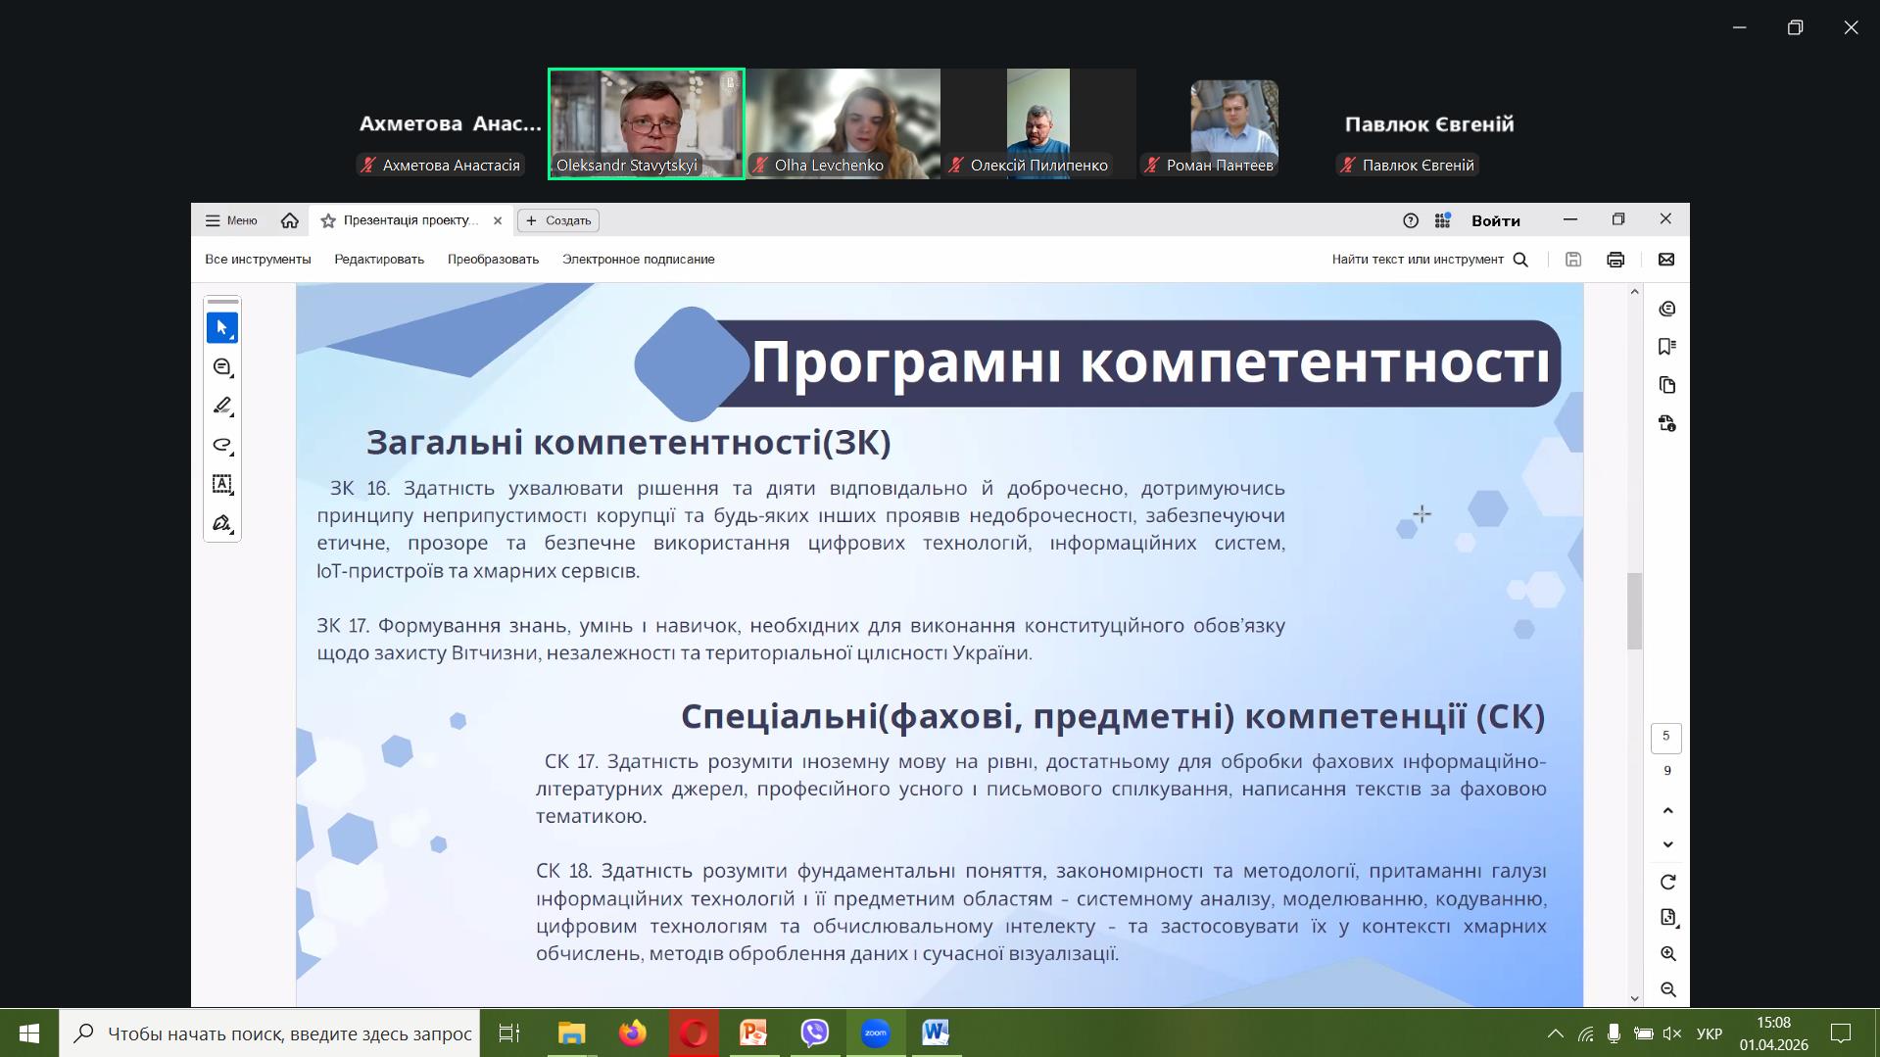Image resolution: width=1880 pixels, height=1057 pixels.
Task: Open the Редактировать menu item
Action: 379,260
